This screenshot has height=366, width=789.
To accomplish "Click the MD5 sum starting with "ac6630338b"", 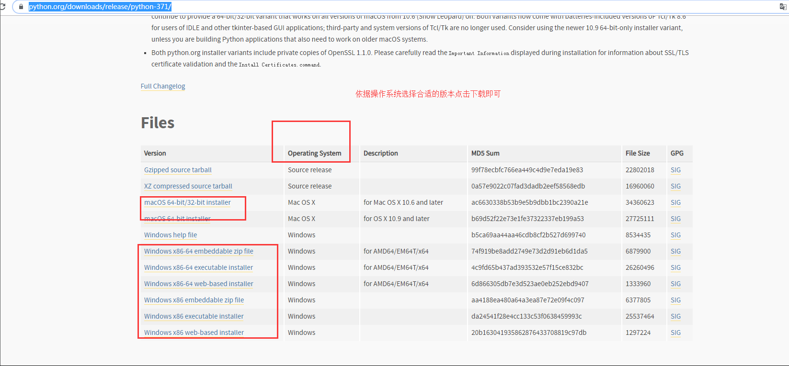I will click(x=530, y=202).
